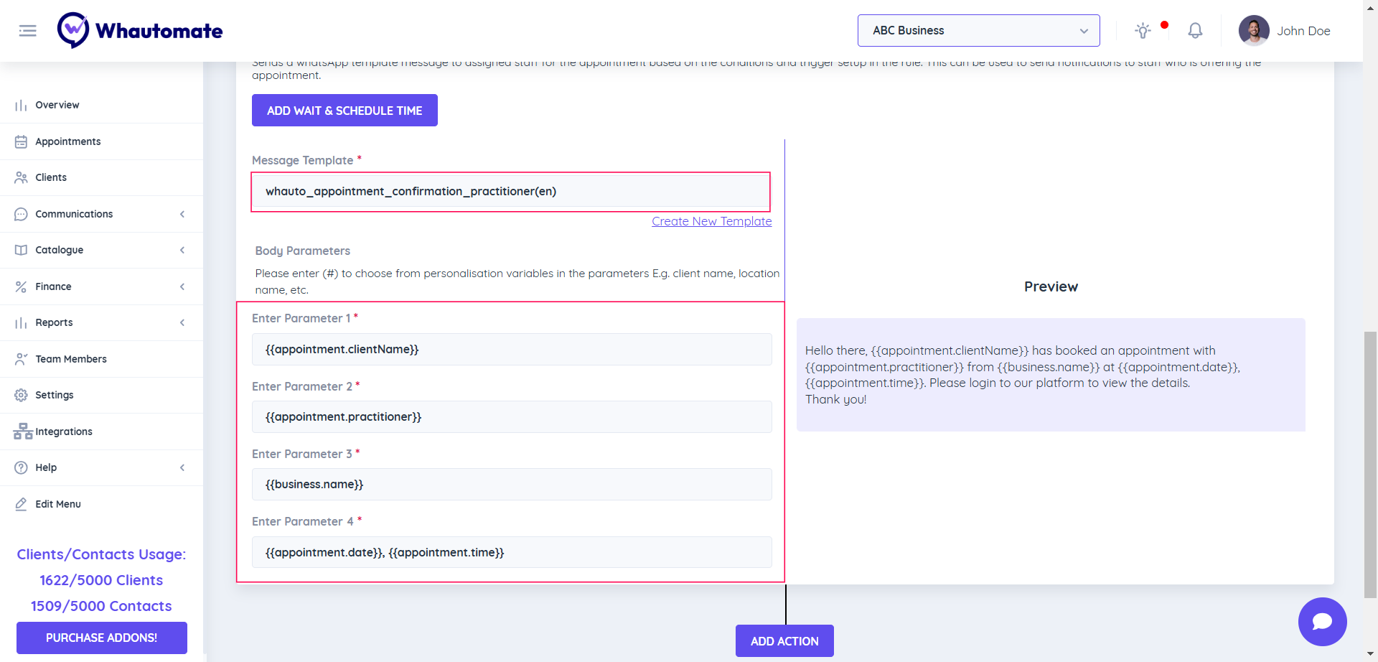Expand the Reports submenu

(182, 322)
